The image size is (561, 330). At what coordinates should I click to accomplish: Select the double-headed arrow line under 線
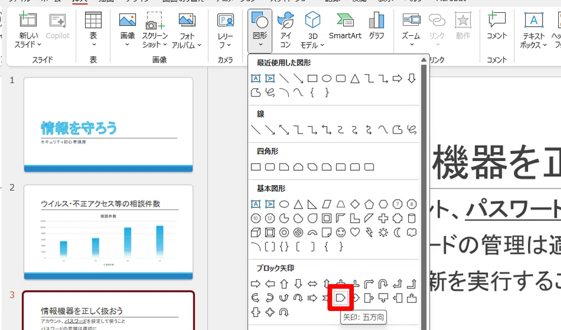point(284,129)
